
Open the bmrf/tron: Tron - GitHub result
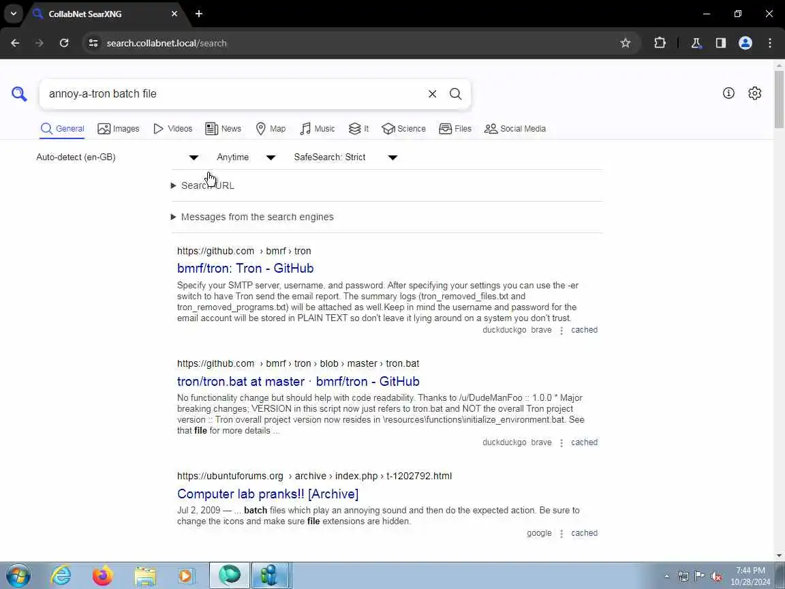point(245,269)
